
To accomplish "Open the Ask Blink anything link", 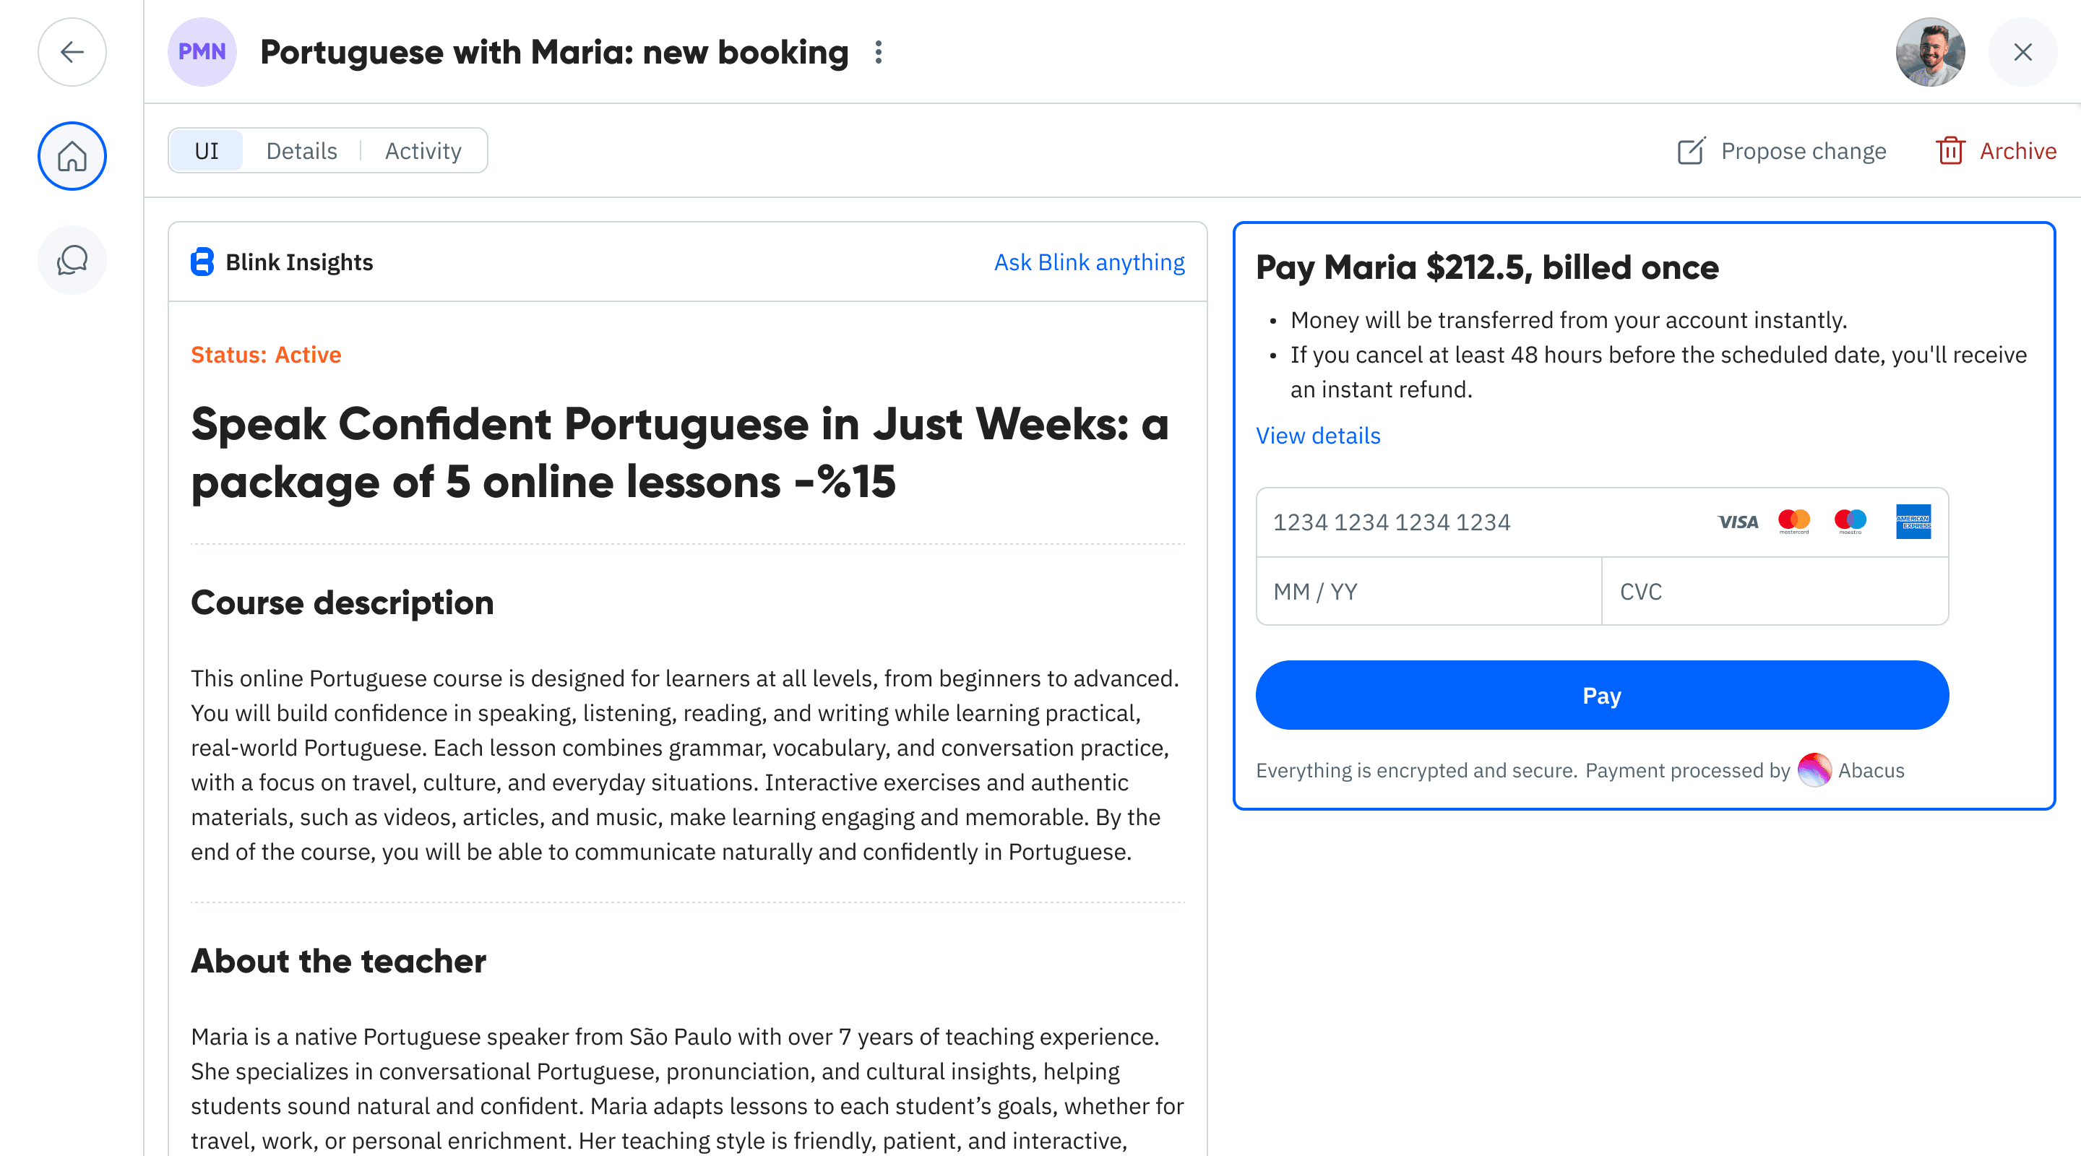I will [1089, 262].
